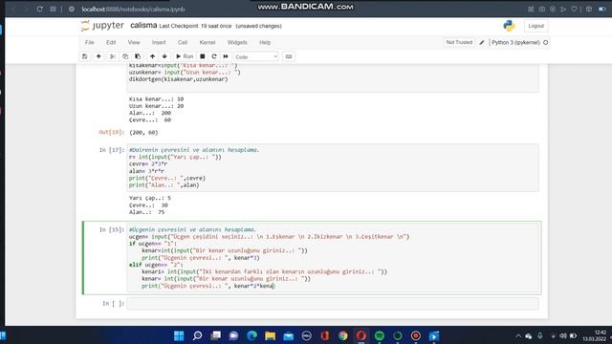
Task: Cut selected cells with scissors icon
Action: click(x=113, y=56)
